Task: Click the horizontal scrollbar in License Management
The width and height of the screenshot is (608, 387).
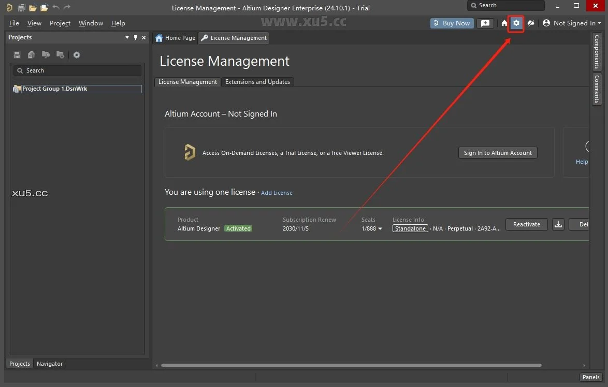Action: pyautogui.click(x=351, y=365)
